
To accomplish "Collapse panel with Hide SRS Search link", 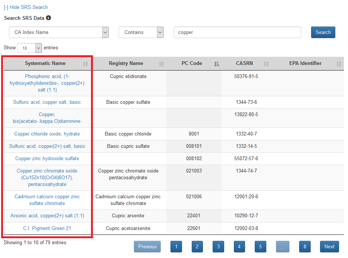I will 26,7.
